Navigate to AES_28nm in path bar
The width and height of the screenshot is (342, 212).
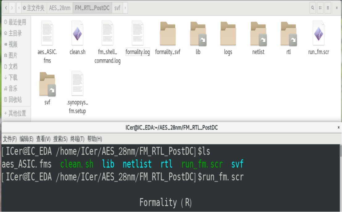[60, 8]
